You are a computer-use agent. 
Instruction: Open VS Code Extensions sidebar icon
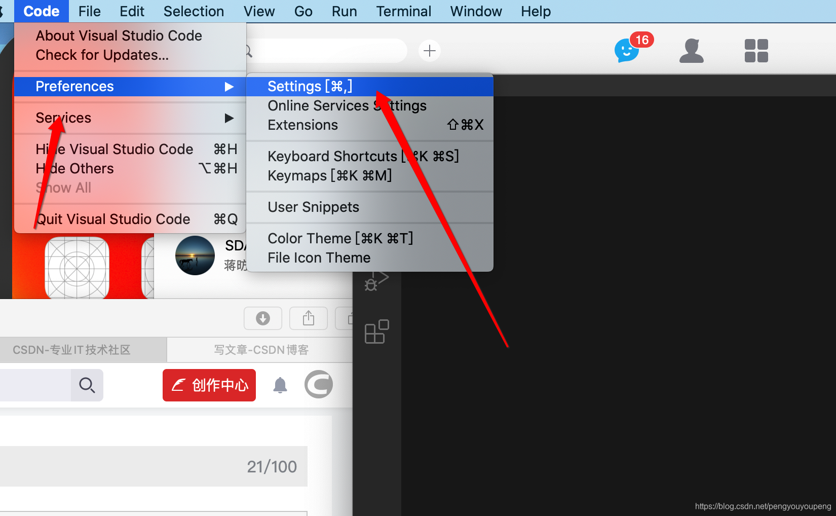tap(376, 331)
